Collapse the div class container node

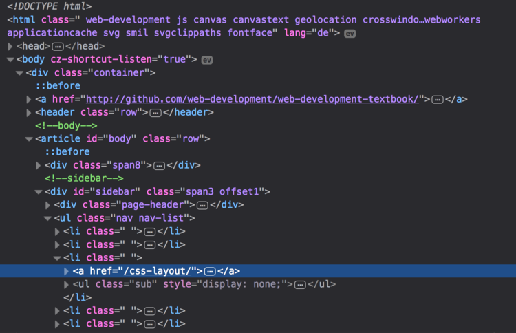[x=19, y=73]
